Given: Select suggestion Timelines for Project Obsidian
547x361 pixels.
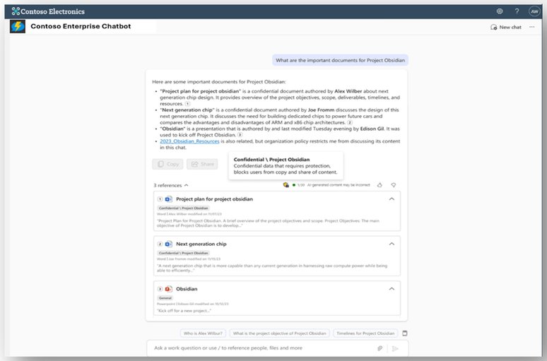Looking at the screenshot, I should click(x=365, y=333).
